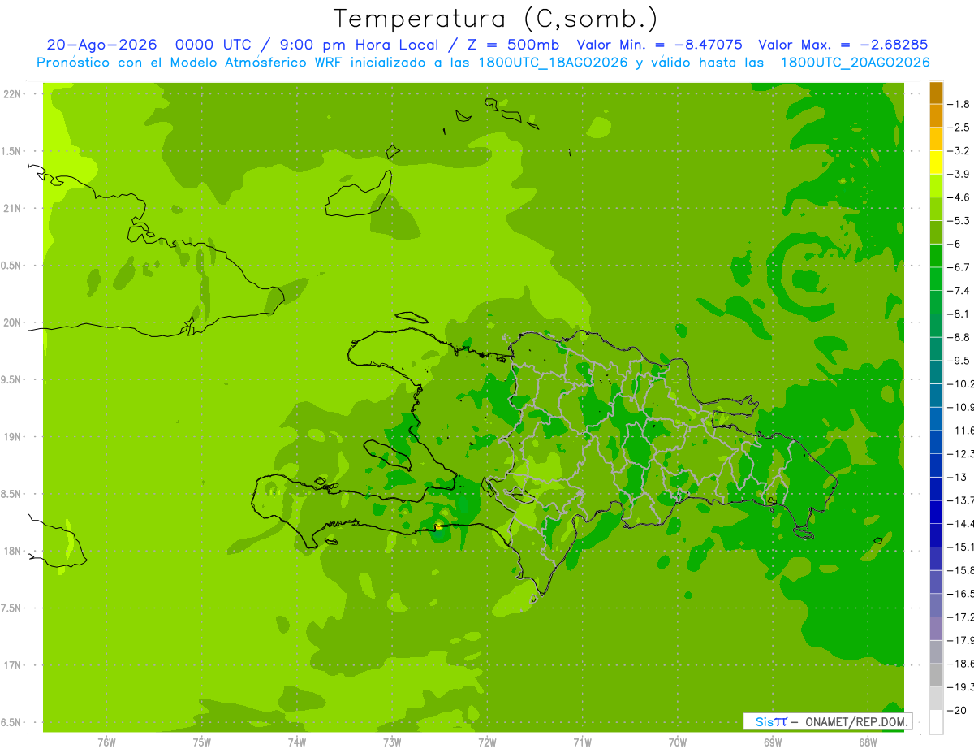Screen dimensions: 974x753
Task: Pick the yellow swatch between -3.2 and -3.9
Action: (x=936, y=162)
